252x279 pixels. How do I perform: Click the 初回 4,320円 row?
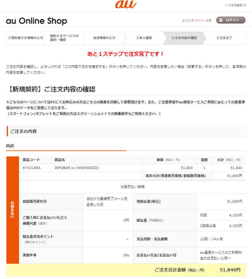[221, 215]
